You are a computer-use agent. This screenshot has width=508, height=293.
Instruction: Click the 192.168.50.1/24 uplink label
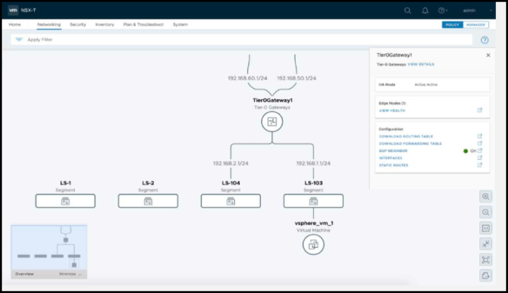click(x=296, y=78)
